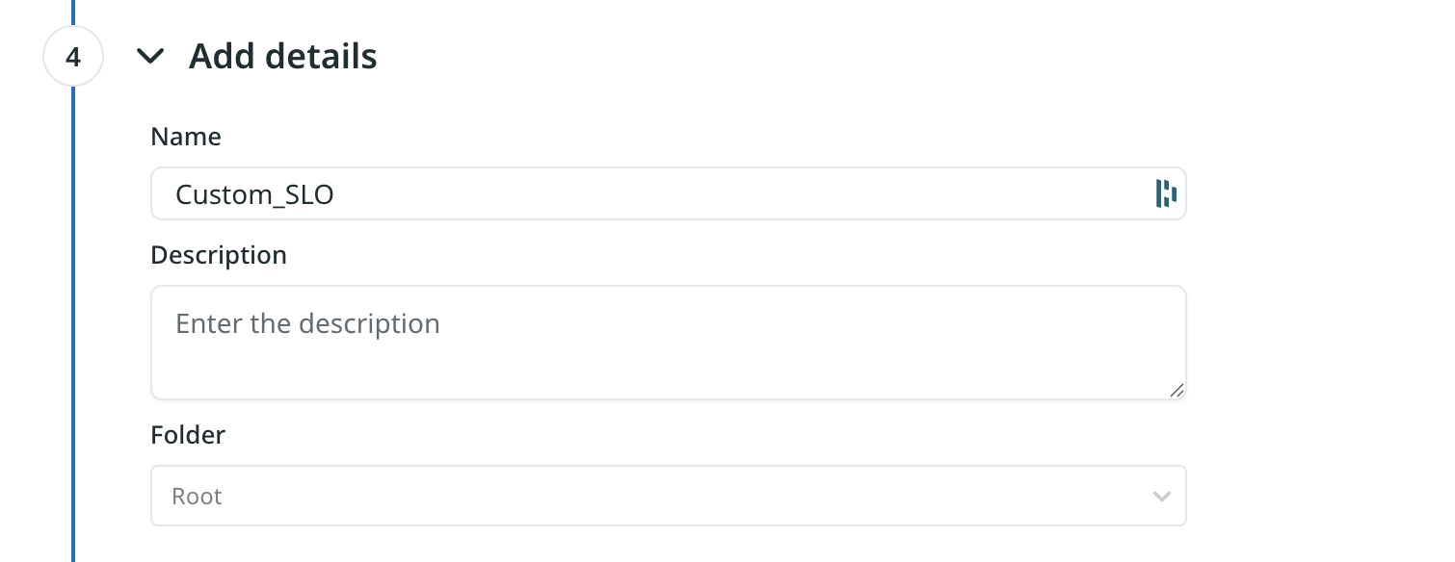Click the number 4 step badge

[x=73, y=57]
